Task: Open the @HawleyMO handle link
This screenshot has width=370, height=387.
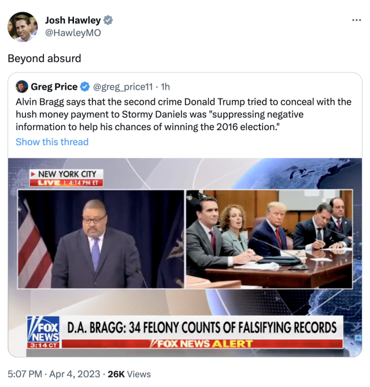Action: click(73, 33)
